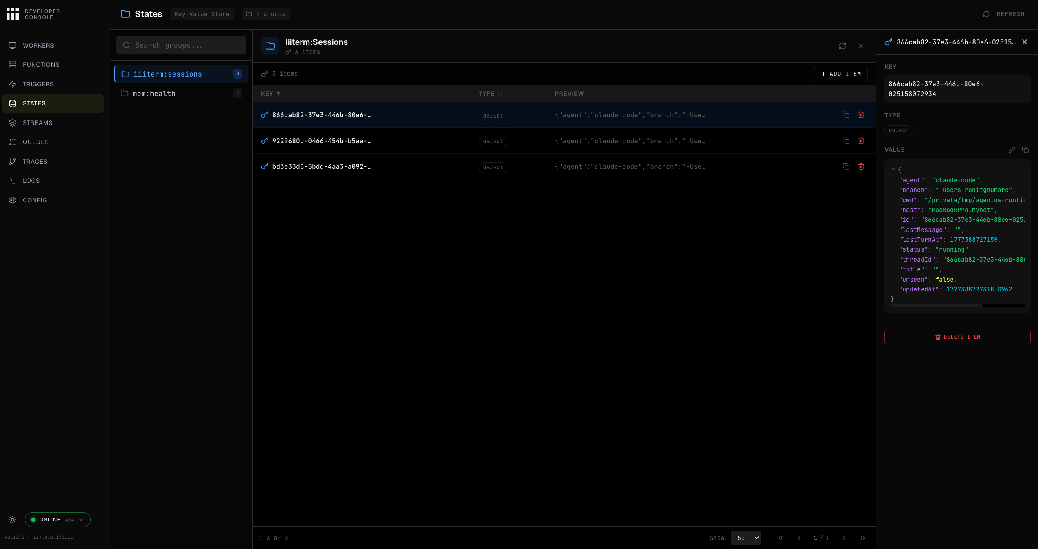1038x549 pixels.
Task: Go to Triggers section
Action: (53, 84)
